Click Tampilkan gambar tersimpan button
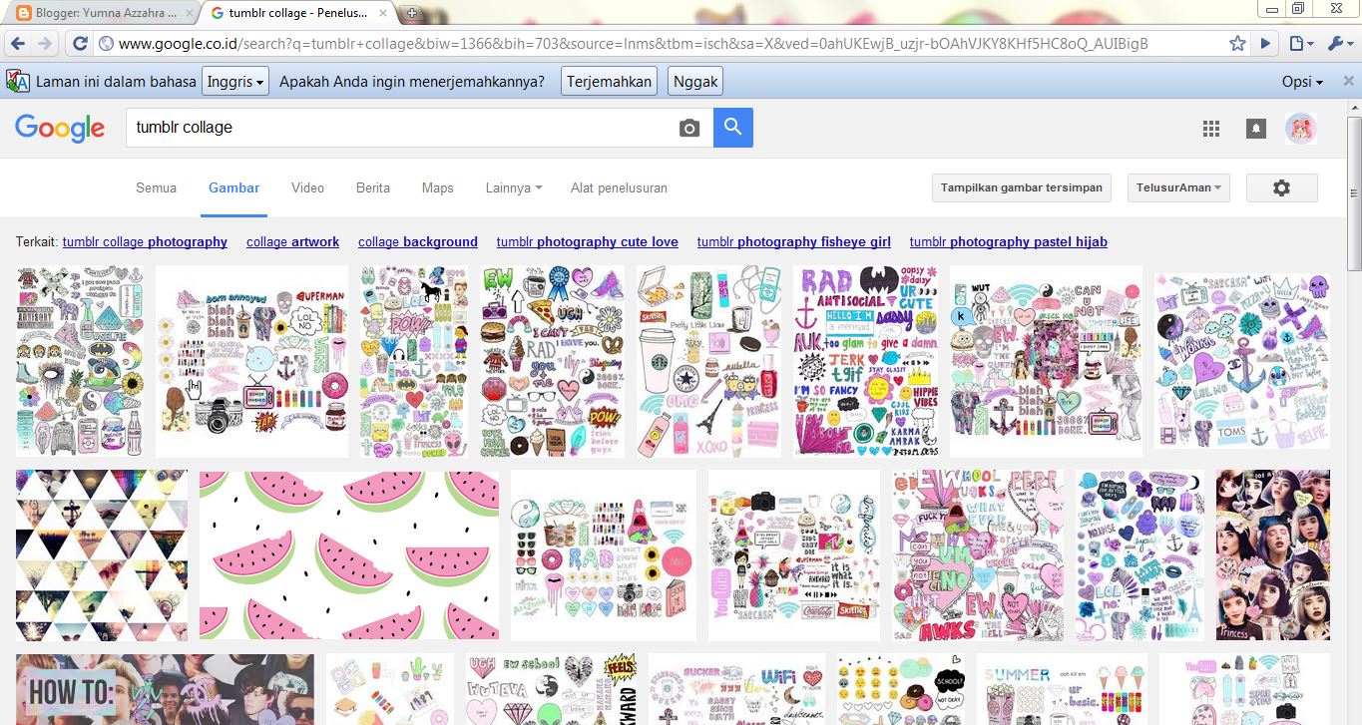The width and height of the screenshot is (1362, 725). point(1022,187)
